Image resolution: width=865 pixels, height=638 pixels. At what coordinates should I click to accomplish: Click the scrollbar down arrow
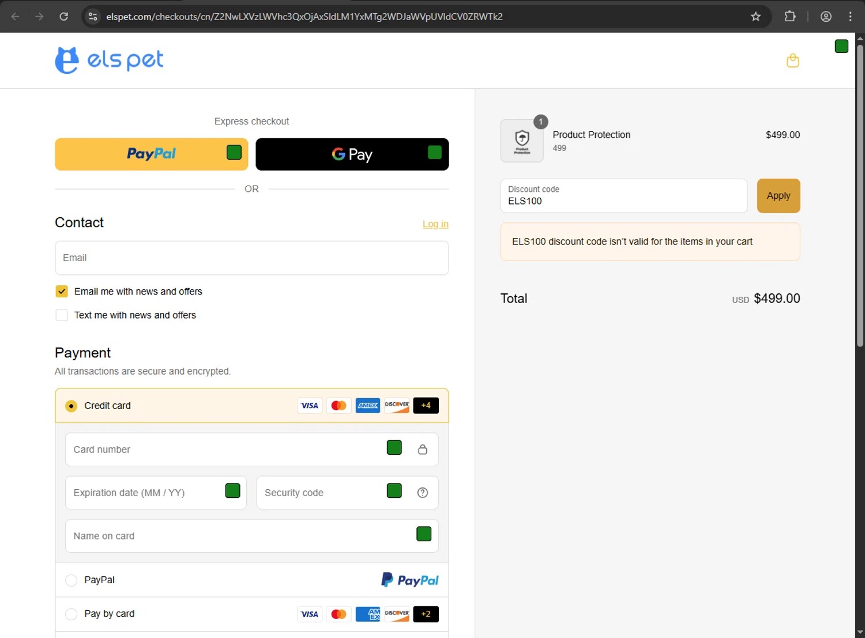[860, 632]
